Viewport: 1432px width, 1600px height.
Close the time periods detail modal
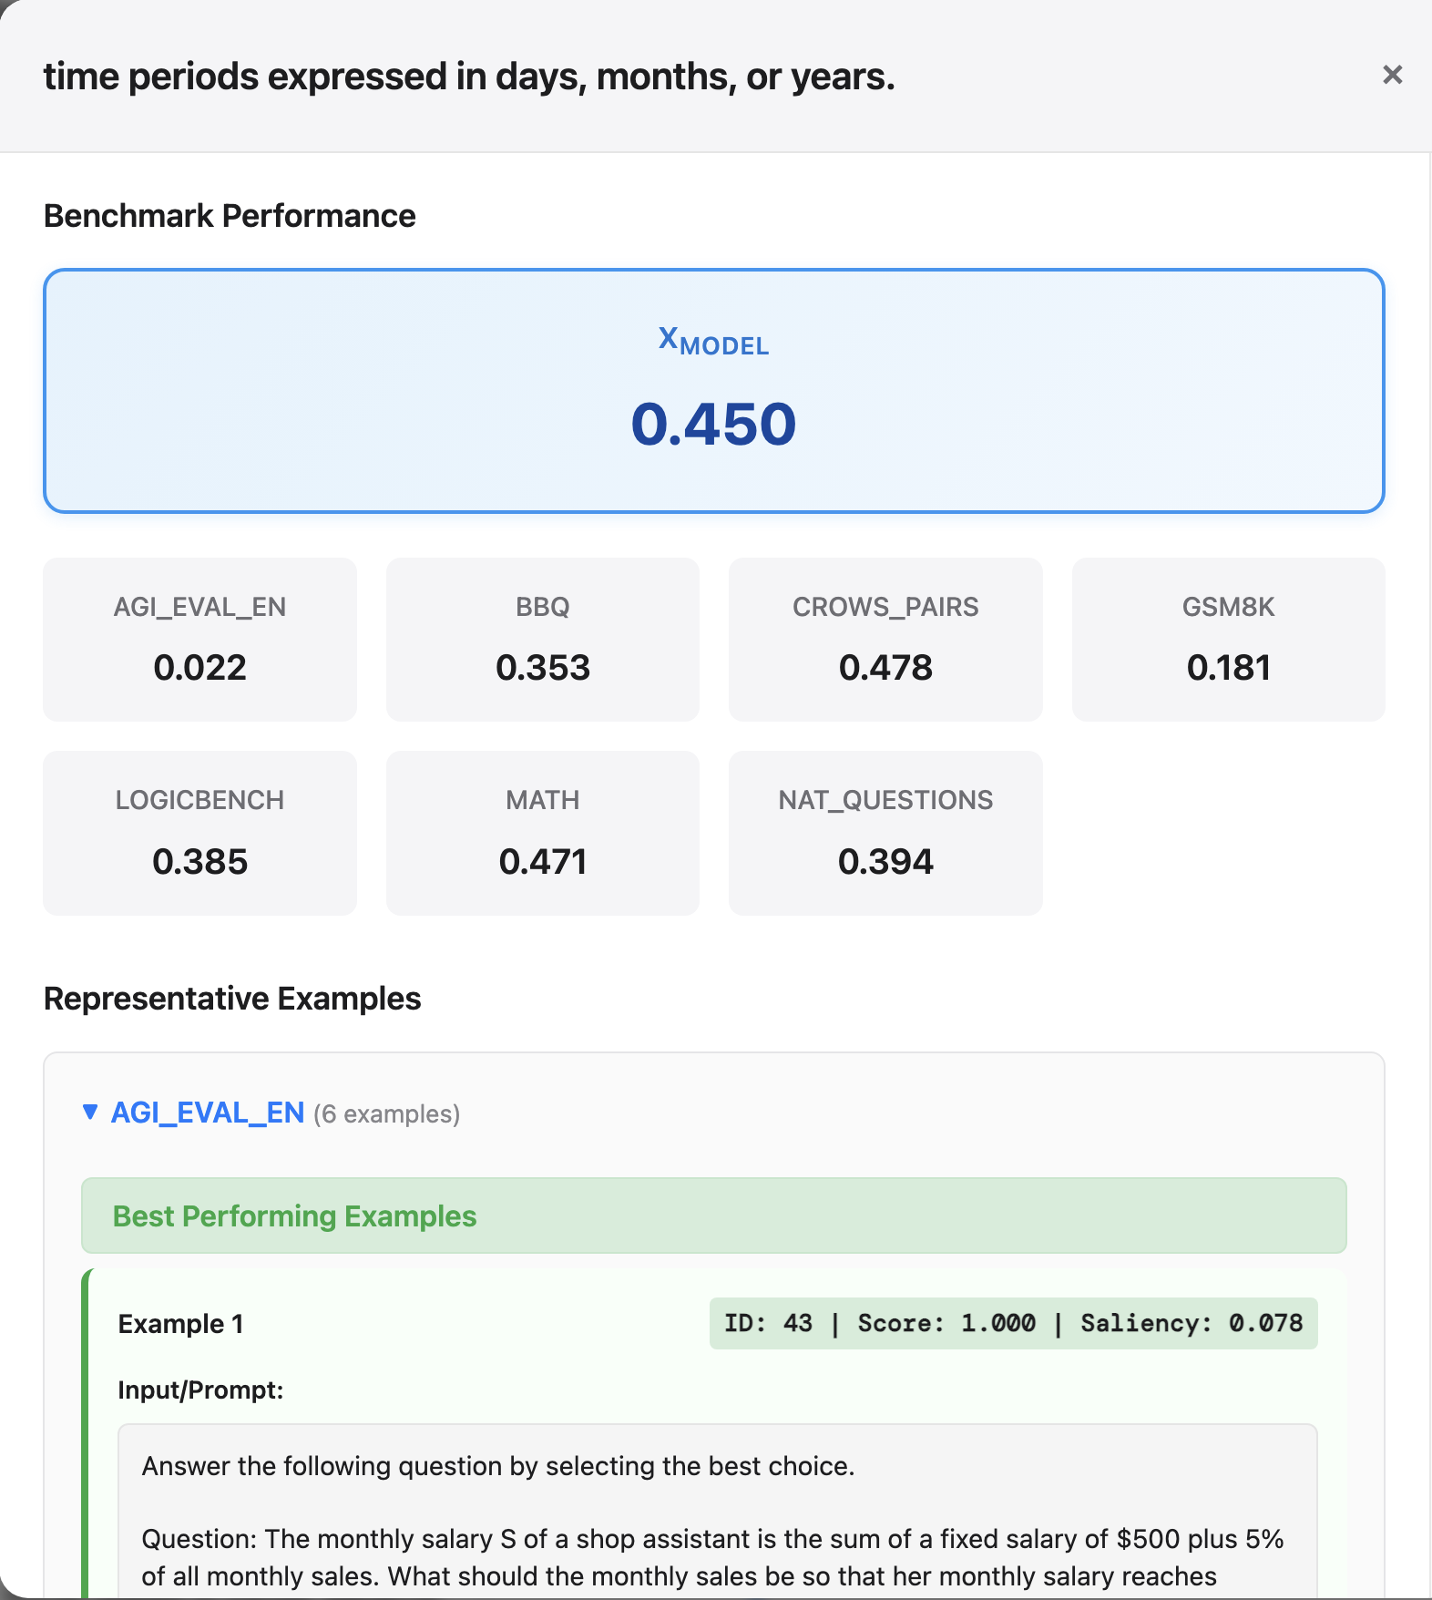tap(1391, 75)
